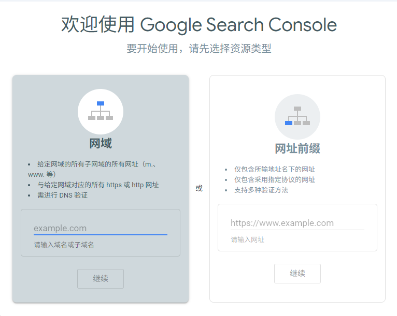This screenshot has height=316, width=397.
Task: Click the 请输入网址 helper text
Action: 248,239
